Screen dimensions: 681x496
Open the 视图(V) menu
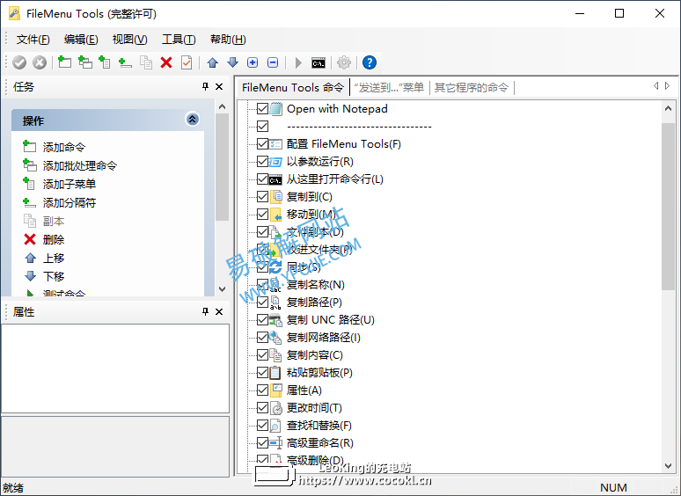pos(129,40)
